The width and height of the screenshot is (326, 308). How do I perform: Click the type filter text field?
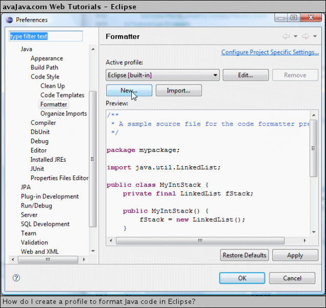click(46, 36)
